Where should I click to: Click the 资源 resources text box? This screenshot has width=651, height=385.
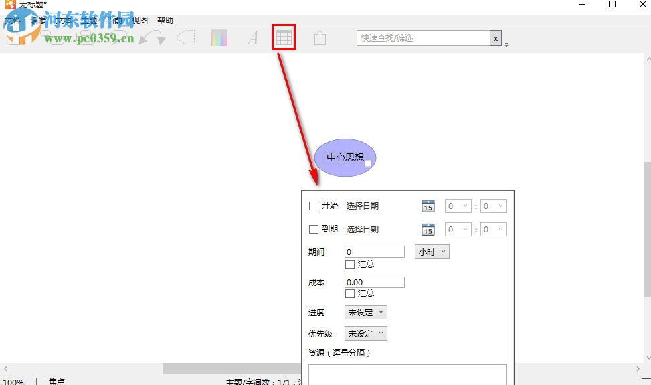(407, 374)
